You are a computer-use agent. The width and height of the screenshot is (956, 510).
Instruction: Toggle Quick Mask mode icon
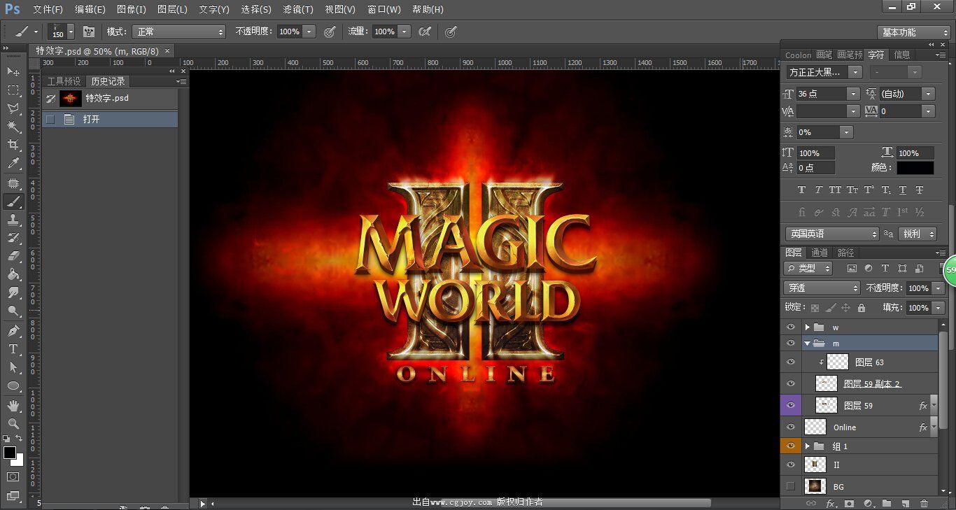pyautogui.click(x=13, y=476)
